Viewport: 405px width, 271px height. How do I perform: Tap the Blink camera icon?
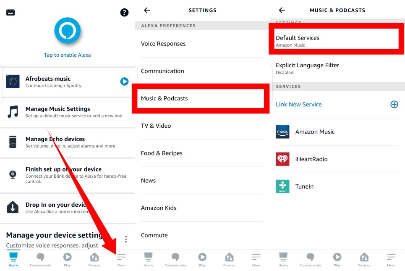pyautogui.click(x=13, y=174)
